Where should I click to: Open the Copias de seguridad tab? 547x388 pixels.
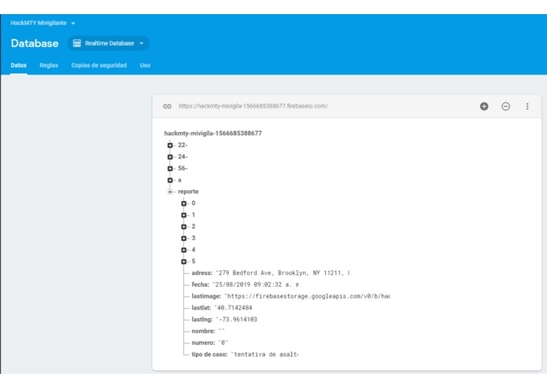coord(98,65)
